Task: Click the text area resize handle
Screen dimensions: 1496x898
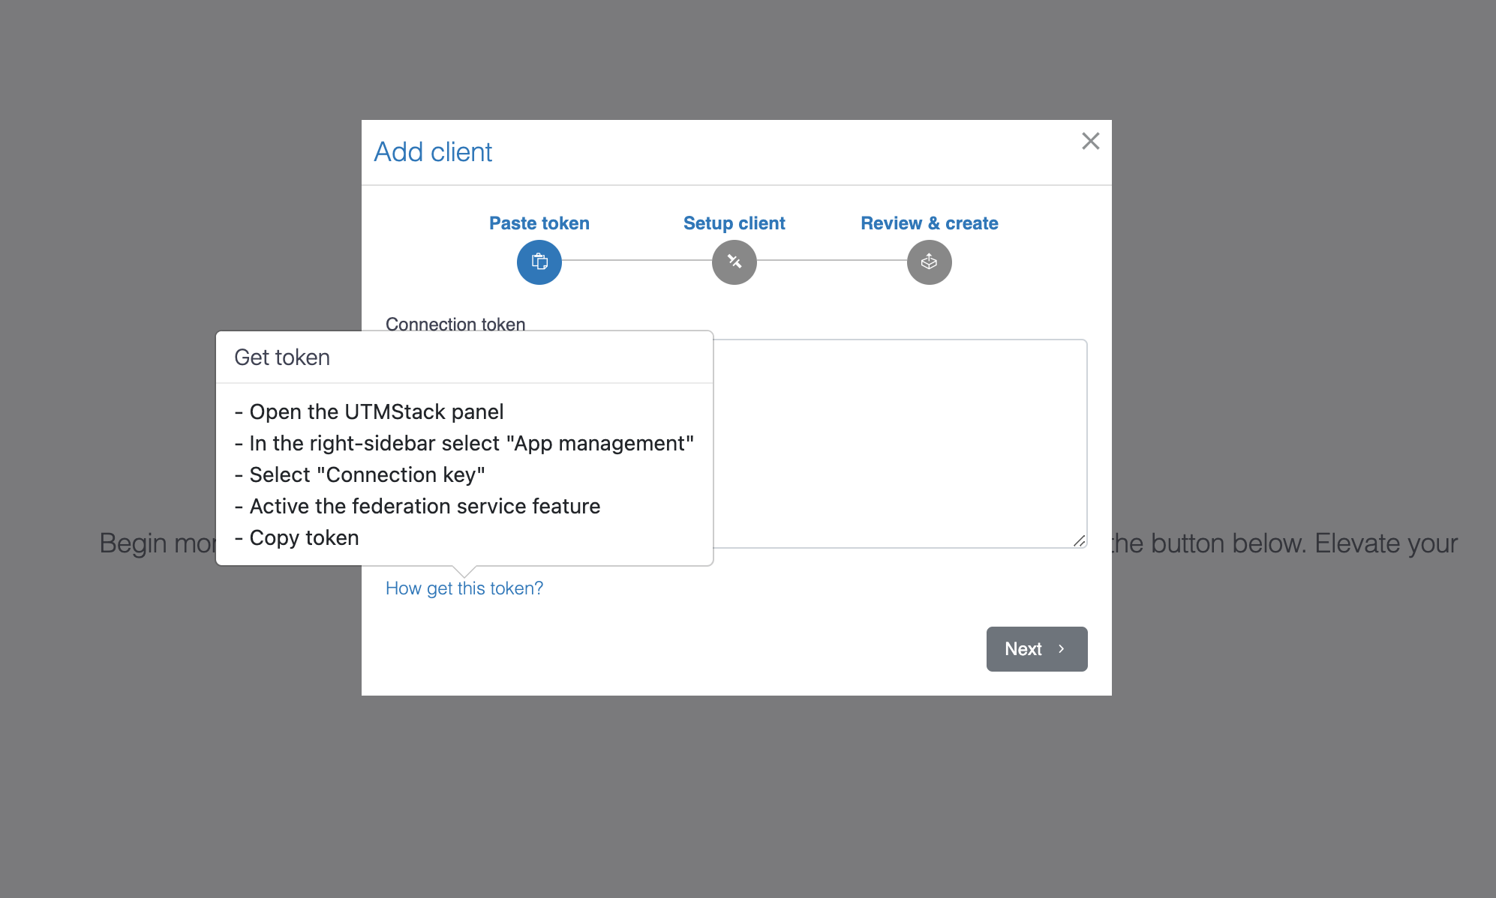Action: click(x=1079, y=540)
